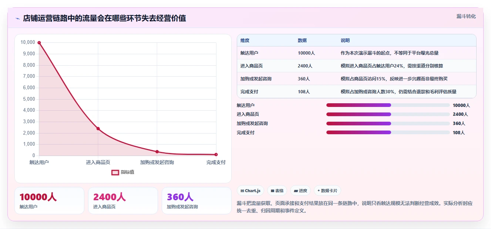491x229 pixels.
Task: Click the 触达用户 chart x-axis label
Action: pos(39,162)
